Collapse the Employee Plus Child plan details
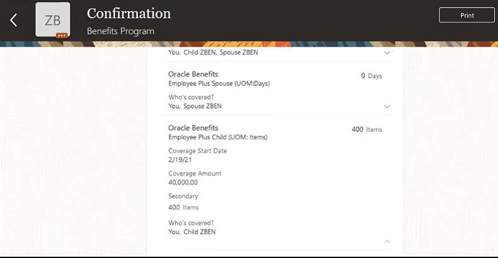The width and height of the screenshot is (498, 258). (387, 242)
